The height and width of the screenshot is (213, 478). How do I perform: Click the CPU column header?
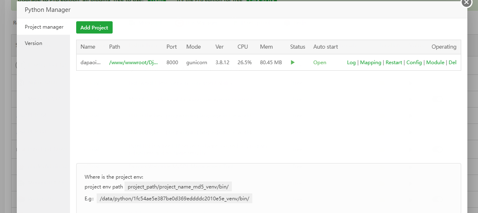coord(243,47)
